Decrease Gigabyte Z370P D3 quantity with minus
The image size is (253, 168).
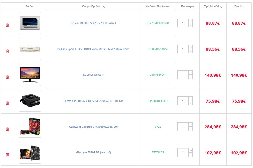tap(191, 155)
